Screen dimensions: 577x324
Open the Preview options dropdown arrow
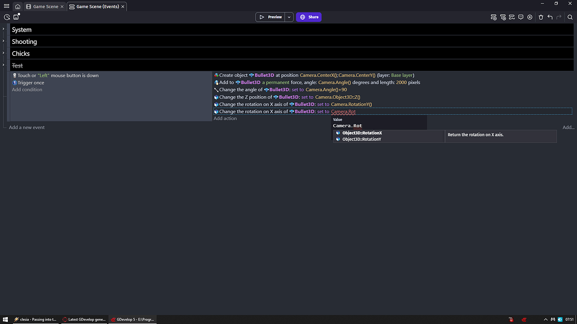[x=288, y=17]
